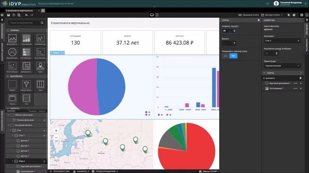
Task: Open the settings gear in the top-left toolbar
Action: (2, 15)
